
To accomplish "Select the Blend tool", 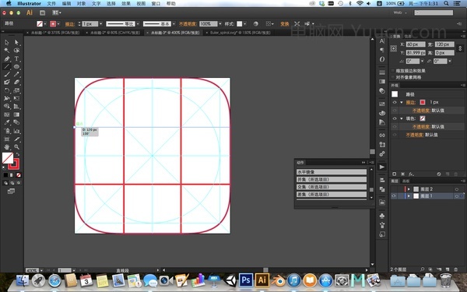I will click(x=16, y=122).
